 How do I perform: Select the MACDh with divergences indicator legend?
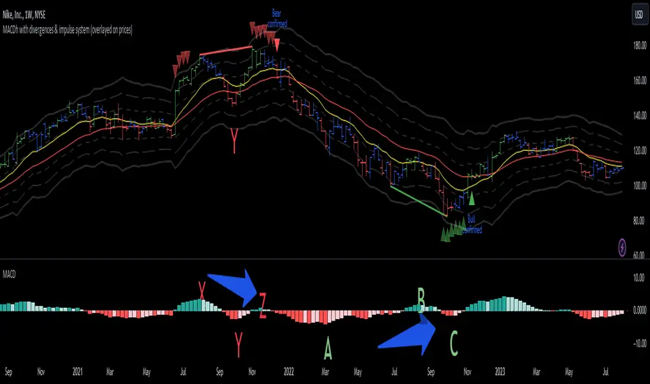(68, 30)
